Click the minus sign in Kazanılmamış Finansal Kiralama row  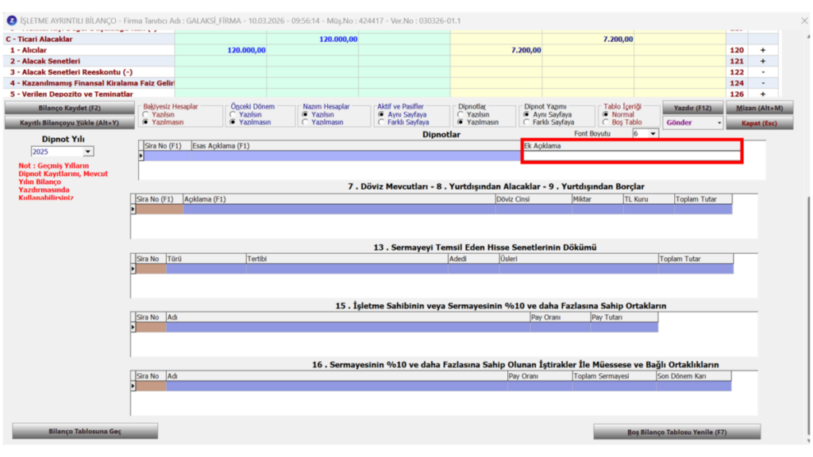[763, 83]
